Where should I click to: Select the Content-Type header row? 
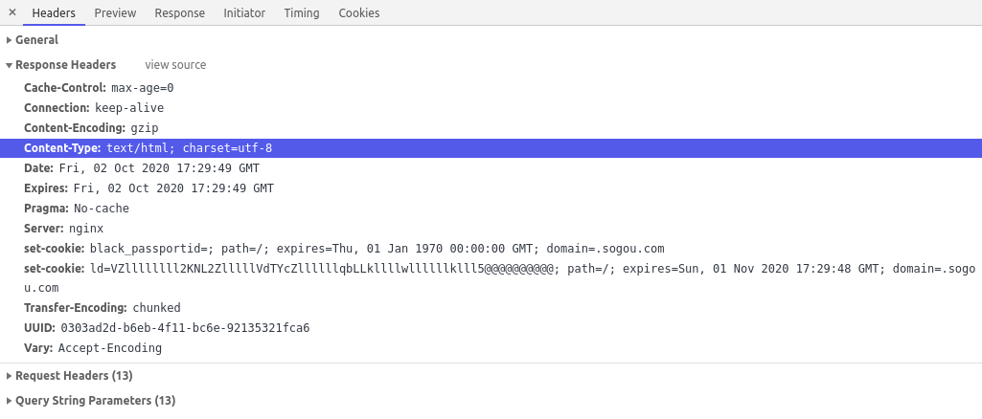[491, 148]
